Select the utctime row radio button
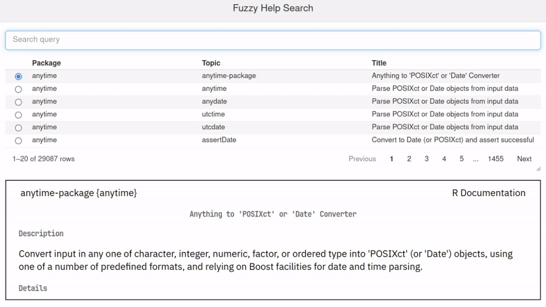The height and width of the screenshot is (307, 546). click(18, 115)
